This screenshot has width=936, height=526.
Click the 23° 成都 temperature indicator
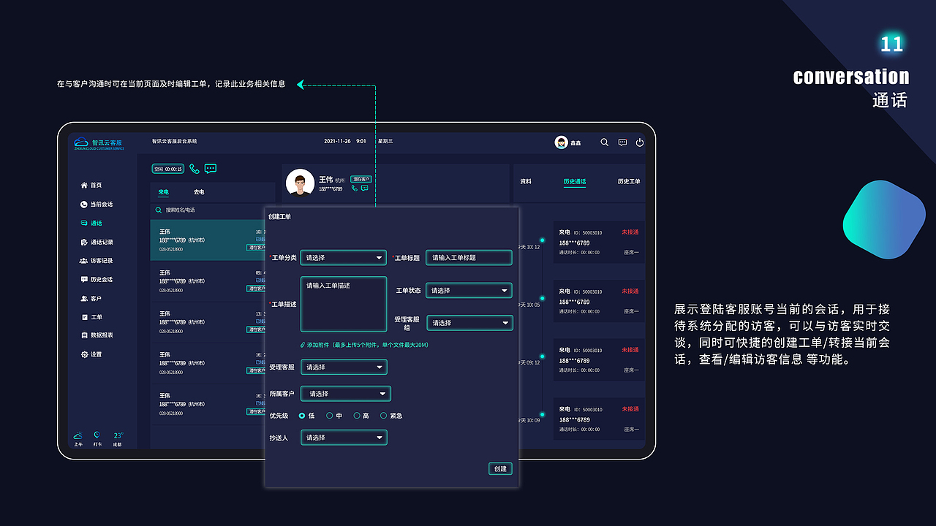(118, 439)
